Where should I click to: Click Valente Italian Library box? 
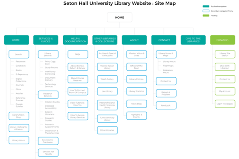pyautogui.click(x=107, y=67)
